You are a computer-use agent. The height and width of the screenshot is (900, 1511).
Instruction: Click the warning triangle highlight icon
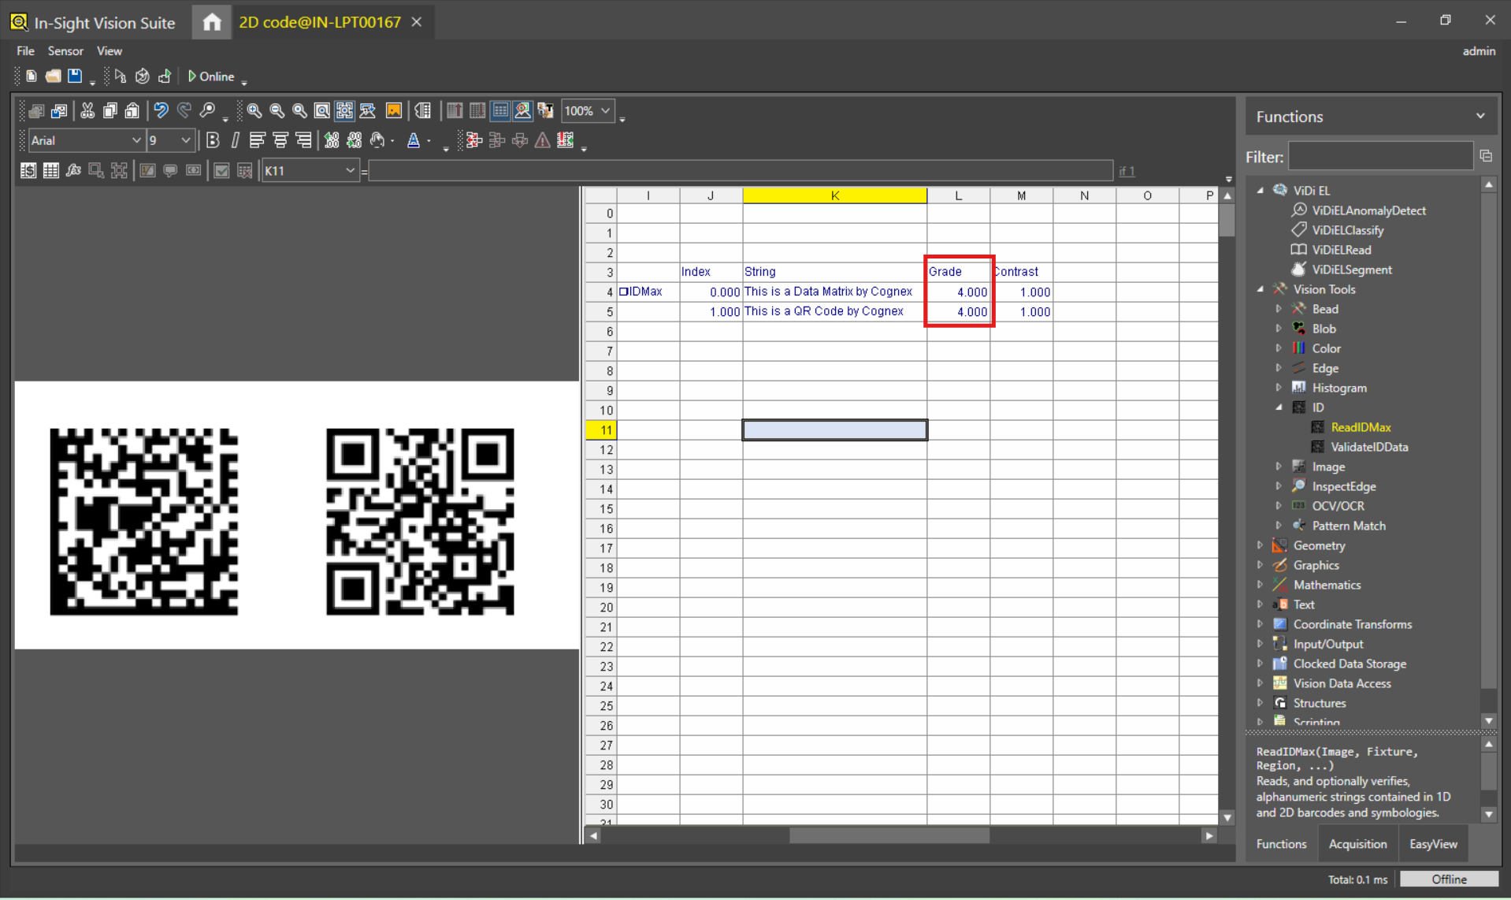[x=543, y=140]
